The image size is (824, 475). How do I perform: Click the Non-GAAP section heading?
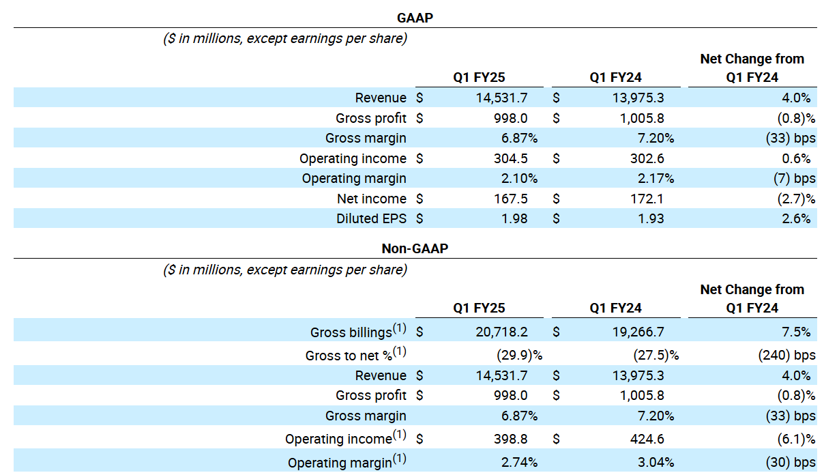tap(415, 249)
